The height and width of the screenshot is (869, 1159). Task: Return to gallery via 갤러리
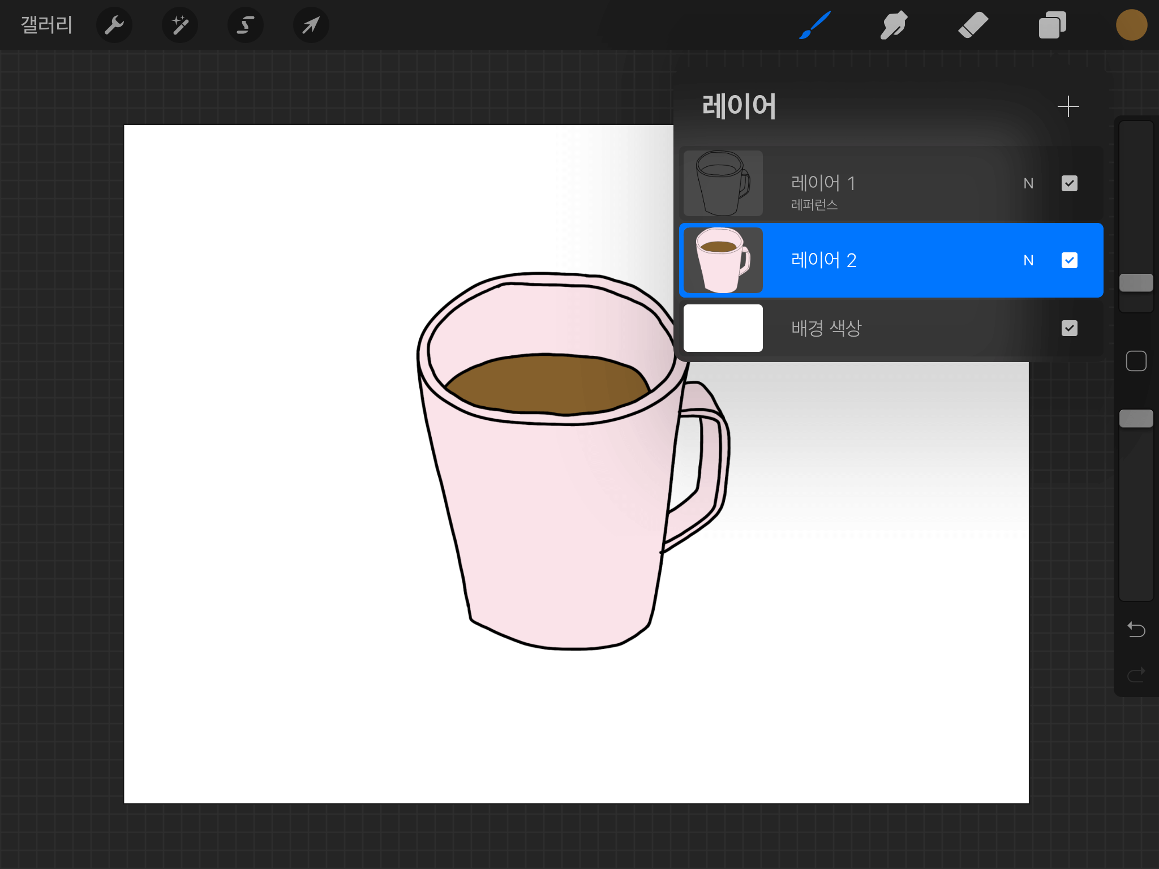point(46,25)
